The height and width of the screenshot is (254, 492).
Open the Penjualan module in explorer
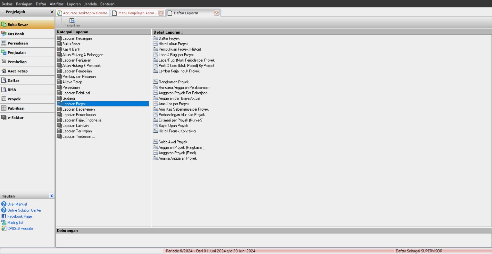(x=4, y=52)
